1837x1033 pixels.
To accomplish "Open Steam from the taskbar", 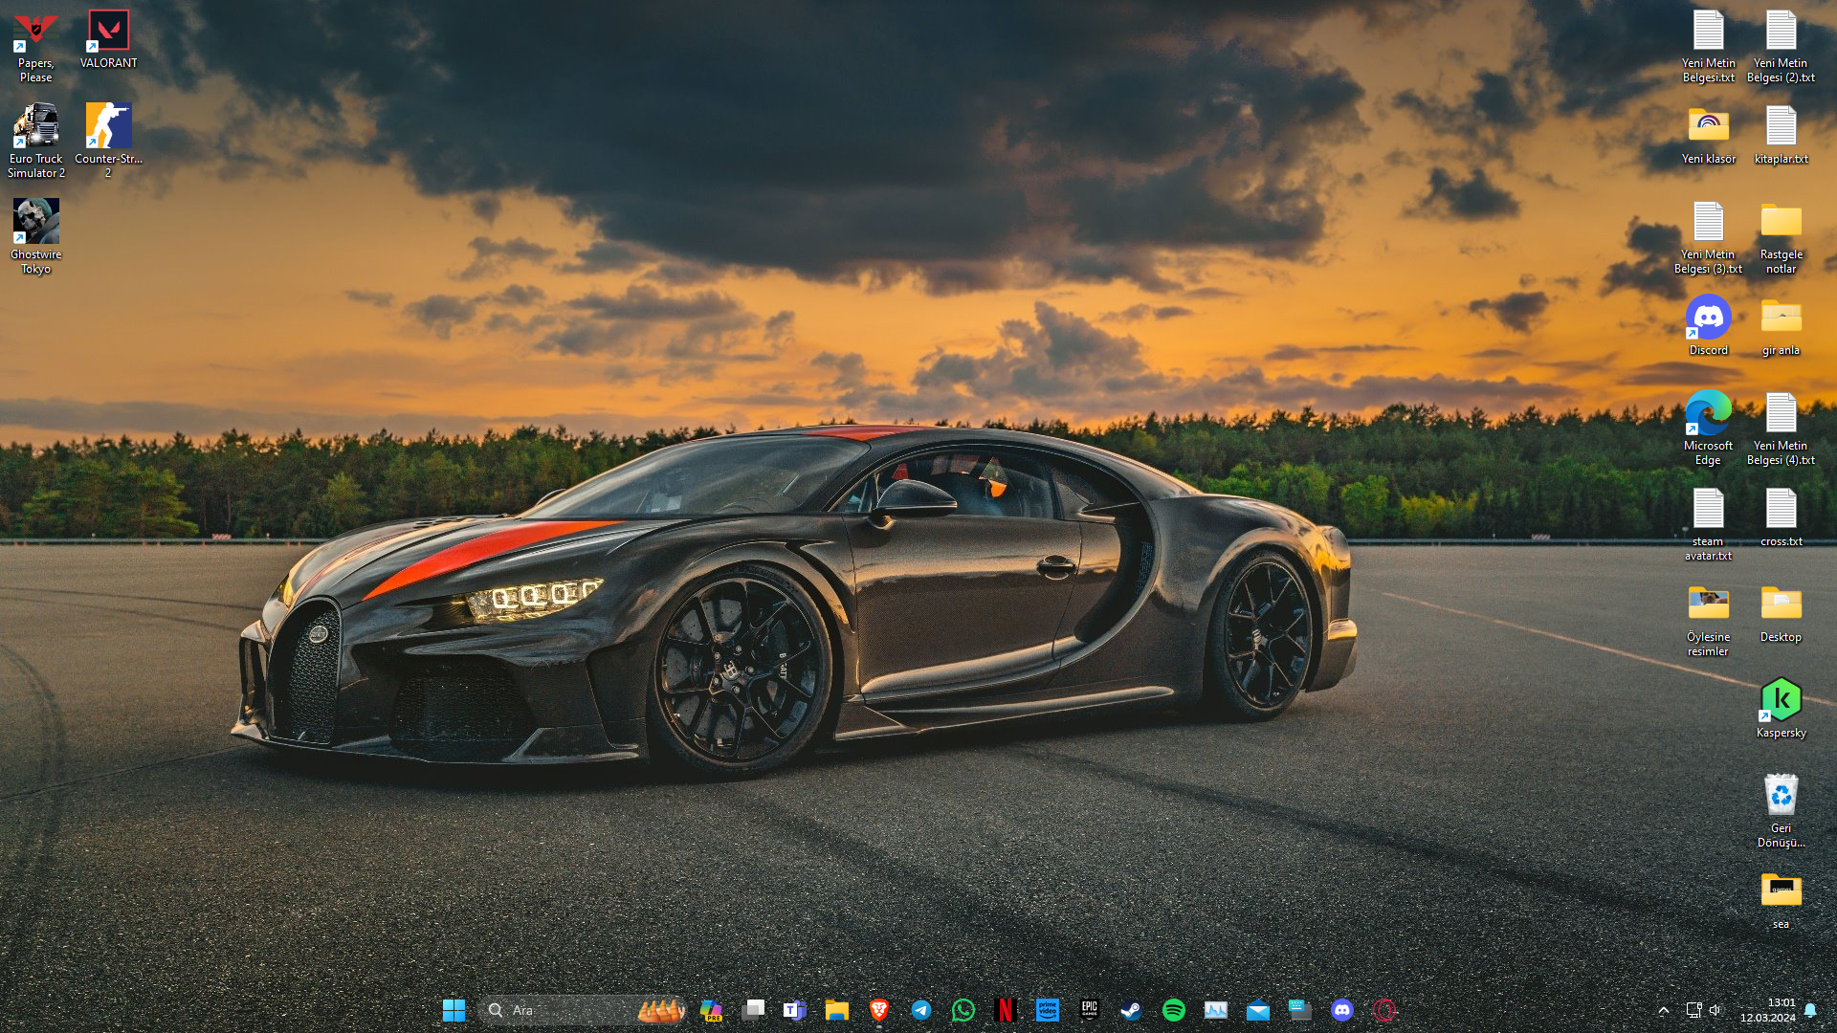I will (1132, 1010).
